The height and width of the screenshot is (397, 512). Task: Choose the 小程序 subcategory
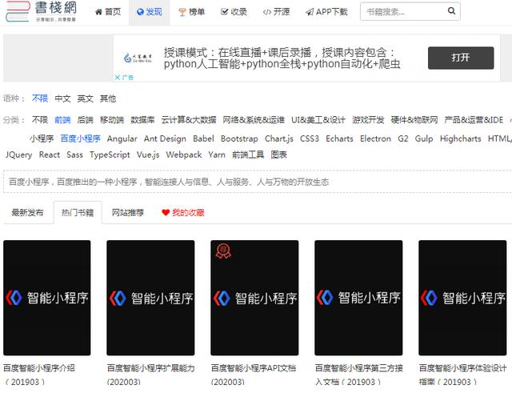click(42, 138)
